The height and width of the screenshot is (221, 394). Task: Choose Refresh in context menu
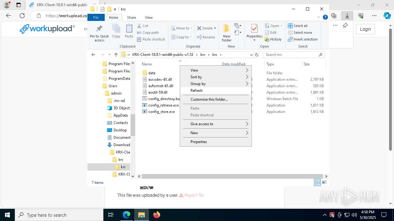(x=215, y=91)
